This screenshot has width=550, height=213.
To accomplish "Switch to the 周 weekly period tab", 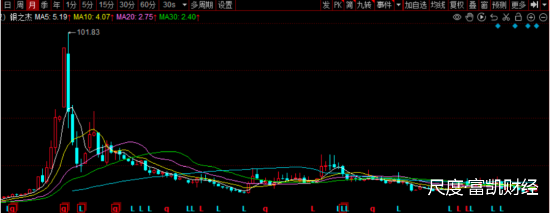I will [x=19, y=5].
